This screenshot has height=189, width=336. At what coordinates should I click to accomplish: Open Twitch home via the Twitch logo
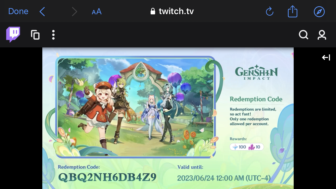[x=13, y=35]
